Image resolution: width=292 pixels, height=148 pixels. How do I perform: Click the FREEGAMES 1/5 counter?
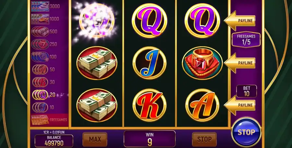coord(246,39)
